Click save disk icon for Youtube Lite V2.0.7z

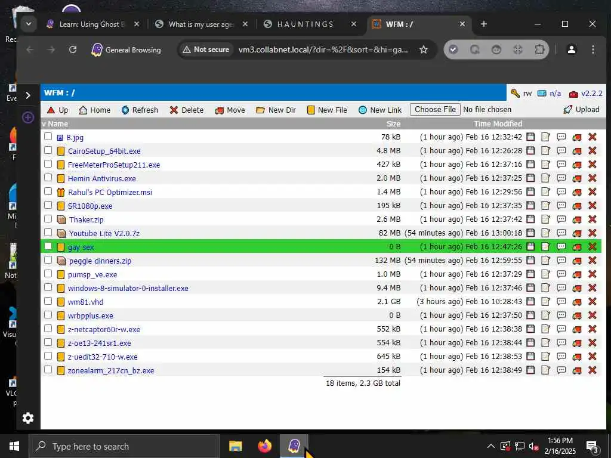click(x=530, y=233)
